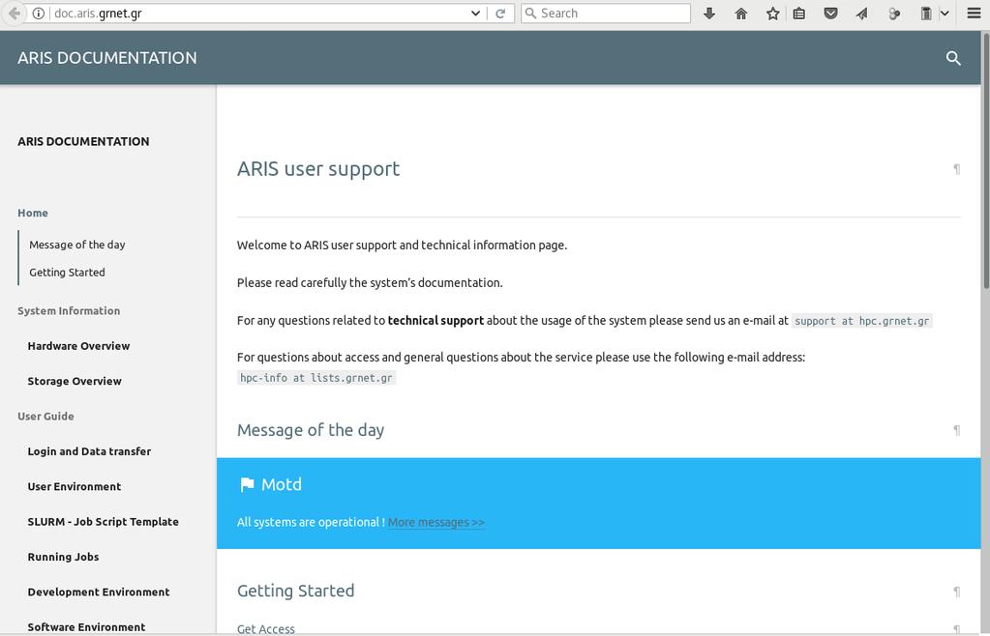This screenshot has height=636, width=990.
Task: Click the User Guide section label
Action: pos(45,416)
